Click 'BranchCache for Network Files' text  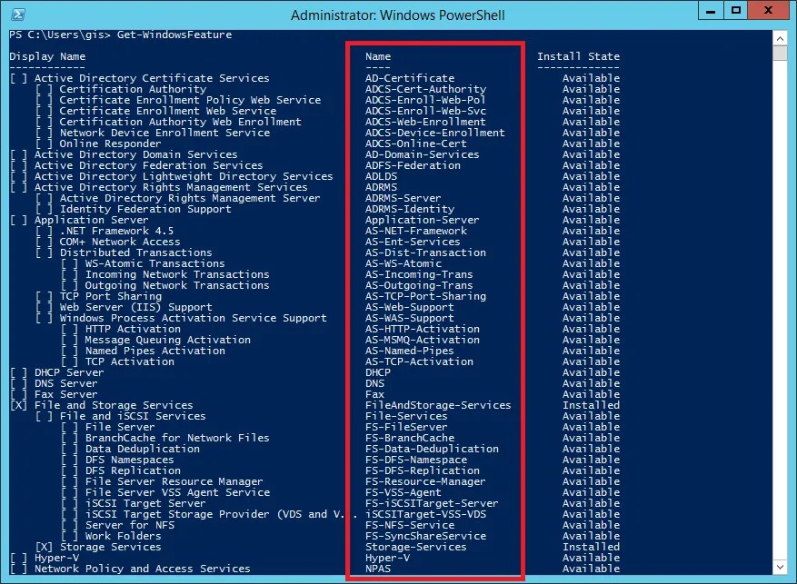pos(177,439)
